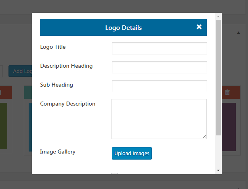Click the Logo Title input field
248x189 pixels.
coord(160,48)
